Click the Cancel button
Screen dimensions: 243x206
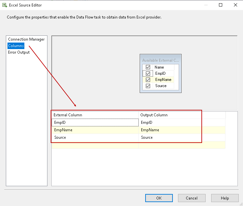pyautogui.click(x=192, y=198)
